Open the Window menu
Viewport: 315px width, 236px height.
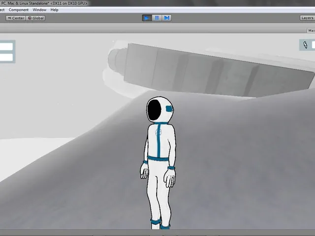(39, 10)
